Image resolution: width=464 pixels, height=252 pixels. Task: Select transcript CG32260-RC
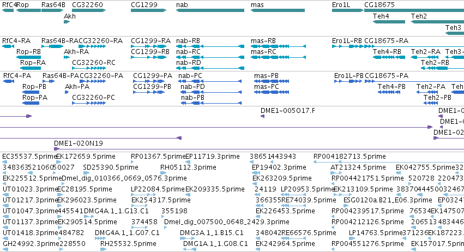click(89, 68)
